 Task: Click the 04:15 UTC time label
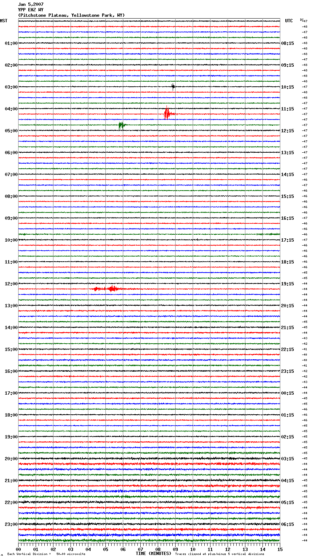pos(288,481)
